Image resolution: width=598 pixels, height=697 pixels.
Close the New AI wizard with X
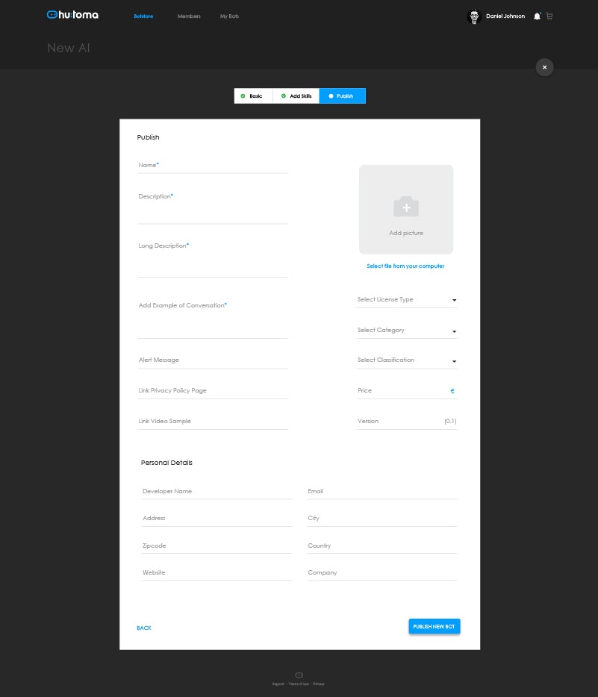(544, 67)
